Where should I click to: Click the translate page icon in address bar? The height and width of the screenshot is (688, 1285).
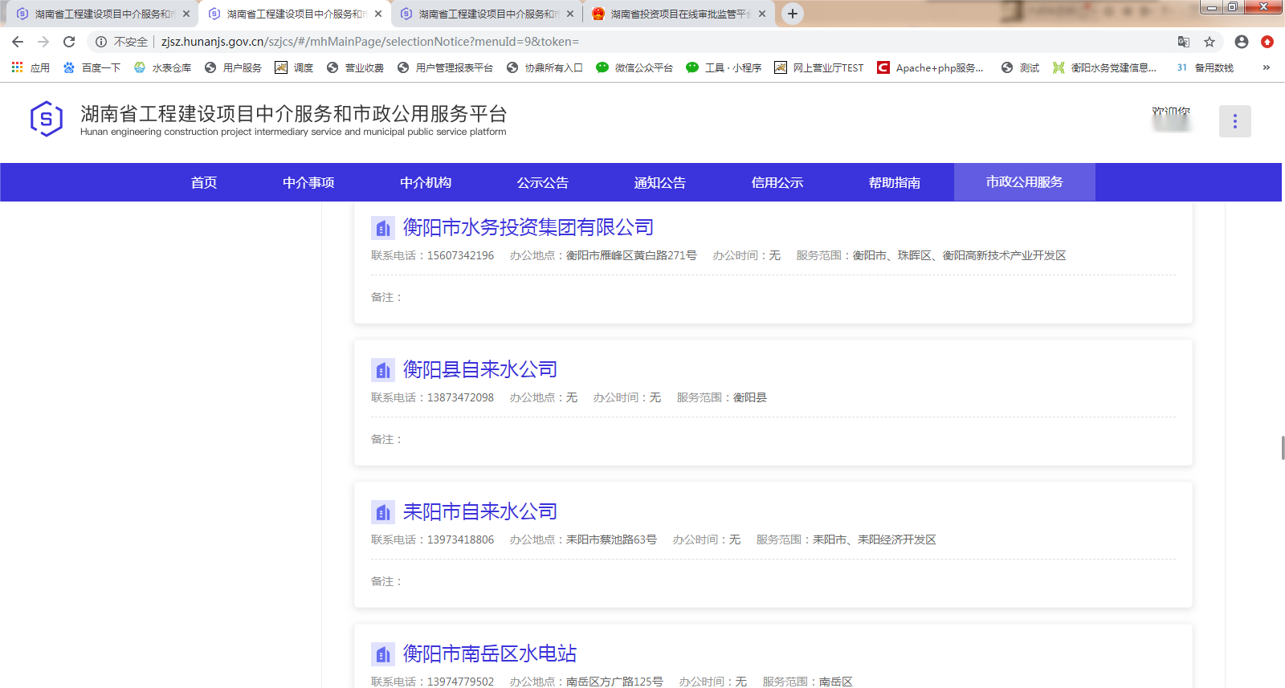coord(1183,42)
